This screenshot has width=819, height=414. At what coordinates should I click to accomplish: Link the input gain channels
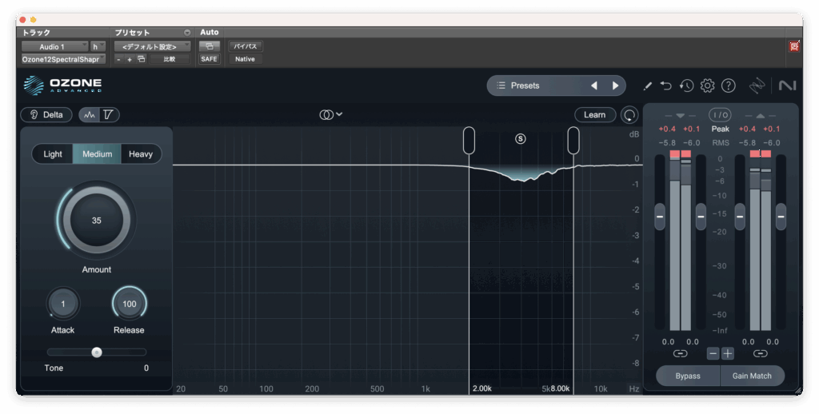pyautogui.click(x=680, y=352)
